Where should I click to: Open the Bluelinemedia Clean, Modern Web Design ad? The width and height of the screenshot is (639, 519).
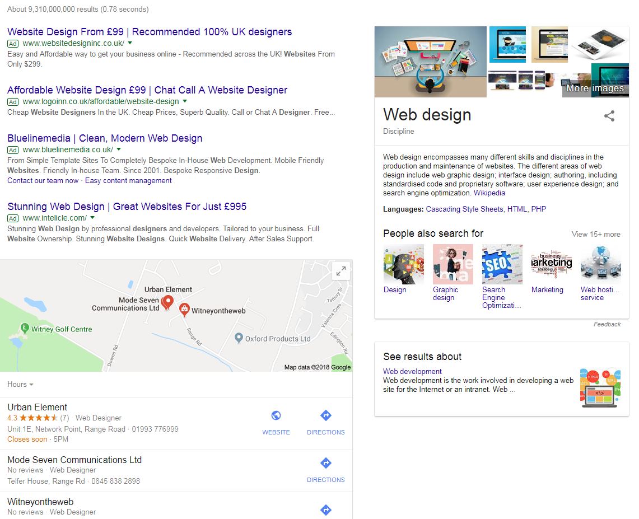click(105, 138)
